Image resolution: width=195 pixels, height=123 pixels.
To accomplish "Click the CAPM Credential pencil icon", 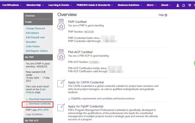I will click(x=61, y=83).
